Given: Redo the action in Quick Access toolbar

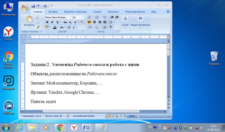Looking at the screenshot, I should pos(45,6).
